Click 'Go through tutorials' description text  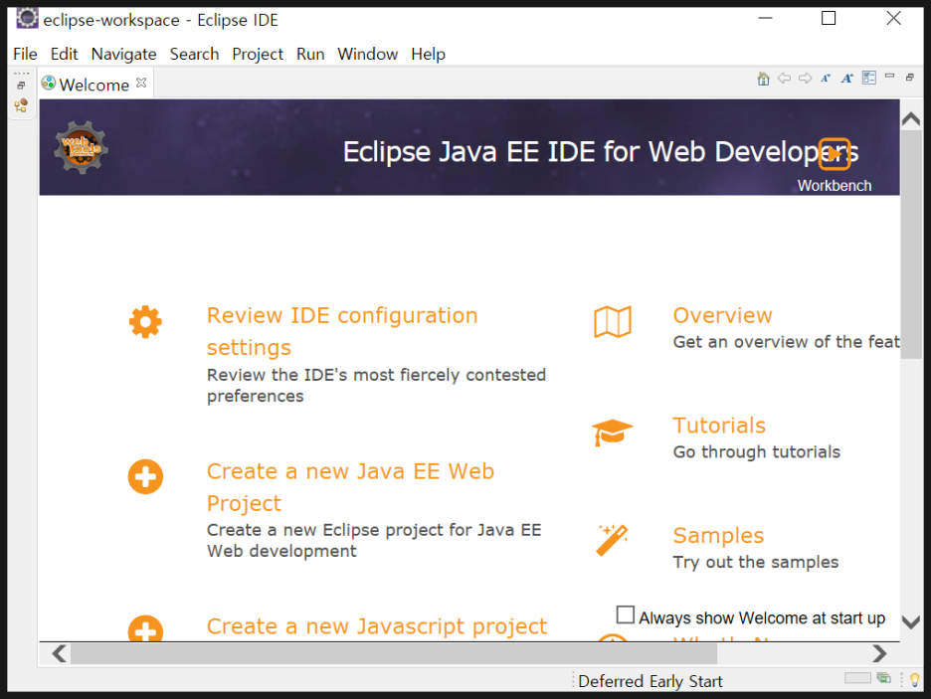coord(756,452)
